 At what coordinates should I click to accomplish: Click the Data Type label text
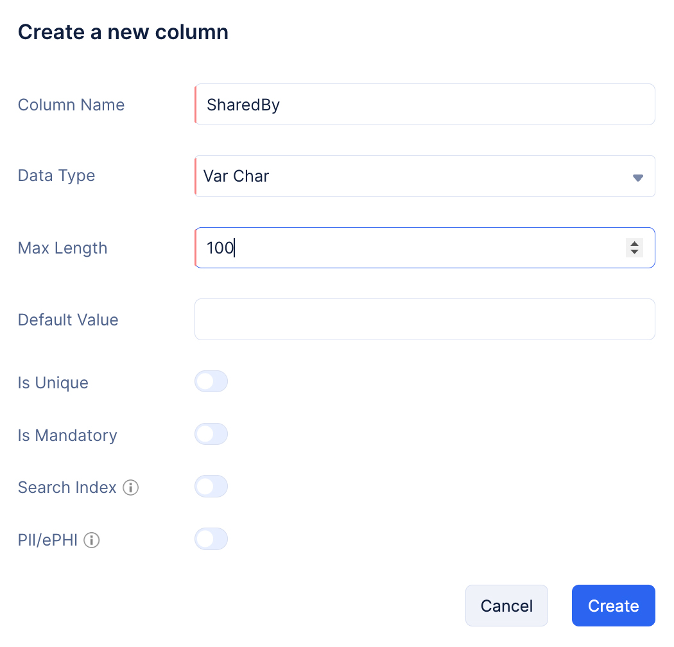tap(56, 176)
